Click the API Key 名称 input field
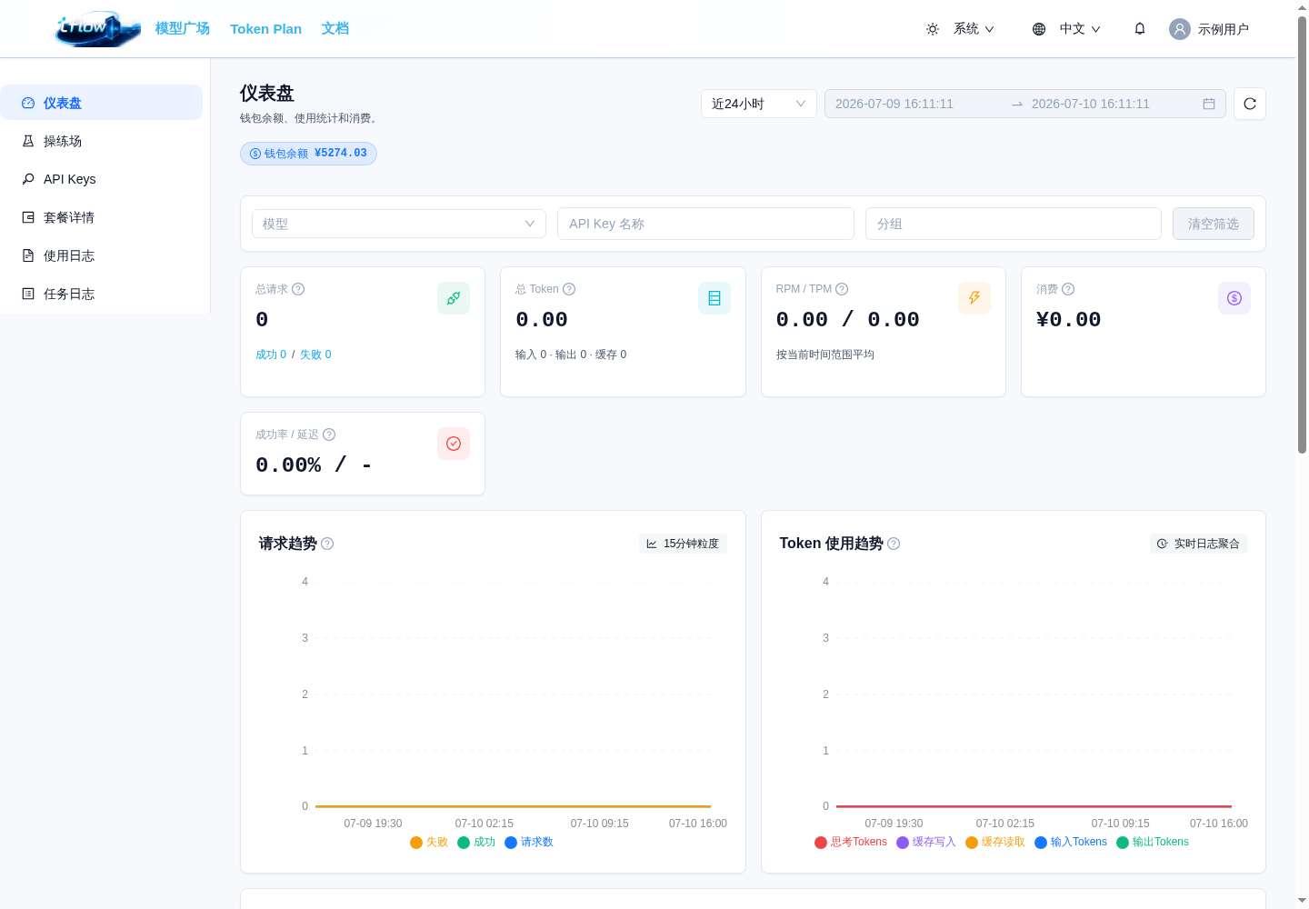Viewport: 1309px width, 909px height. [x=705, y=224]
